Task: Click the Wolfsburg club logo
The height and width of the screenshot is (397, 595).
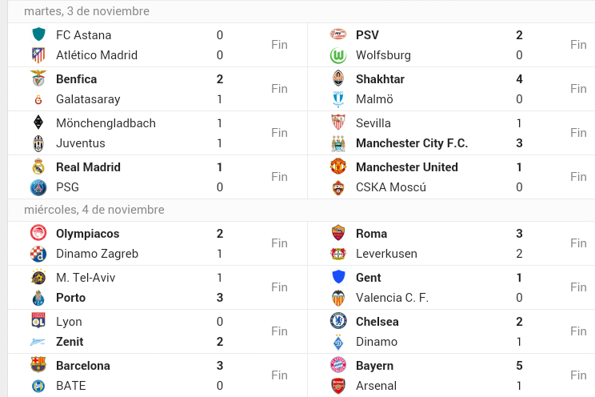Action: [338, 55]
